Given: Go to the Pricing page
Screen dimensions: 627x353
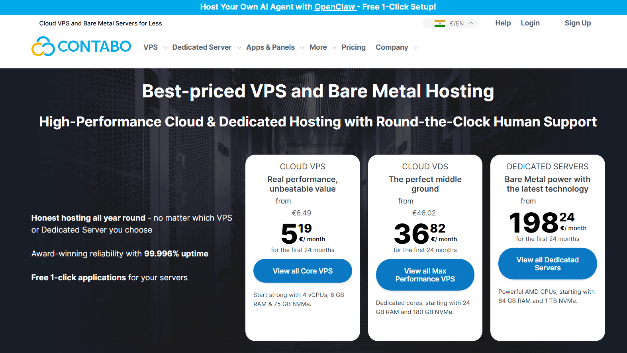Looking at the screenshot, I should coord(353,47).
